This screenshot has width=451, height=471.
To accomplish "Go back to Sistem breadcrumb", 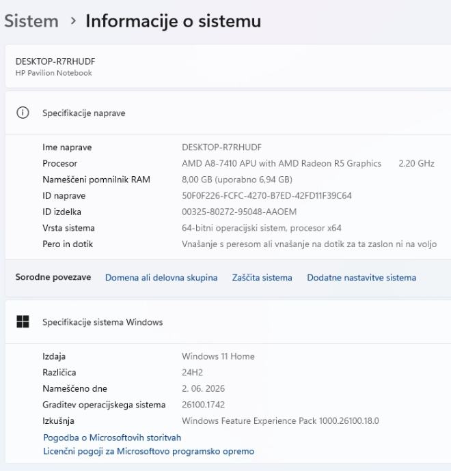I will (x=31, y=21).
